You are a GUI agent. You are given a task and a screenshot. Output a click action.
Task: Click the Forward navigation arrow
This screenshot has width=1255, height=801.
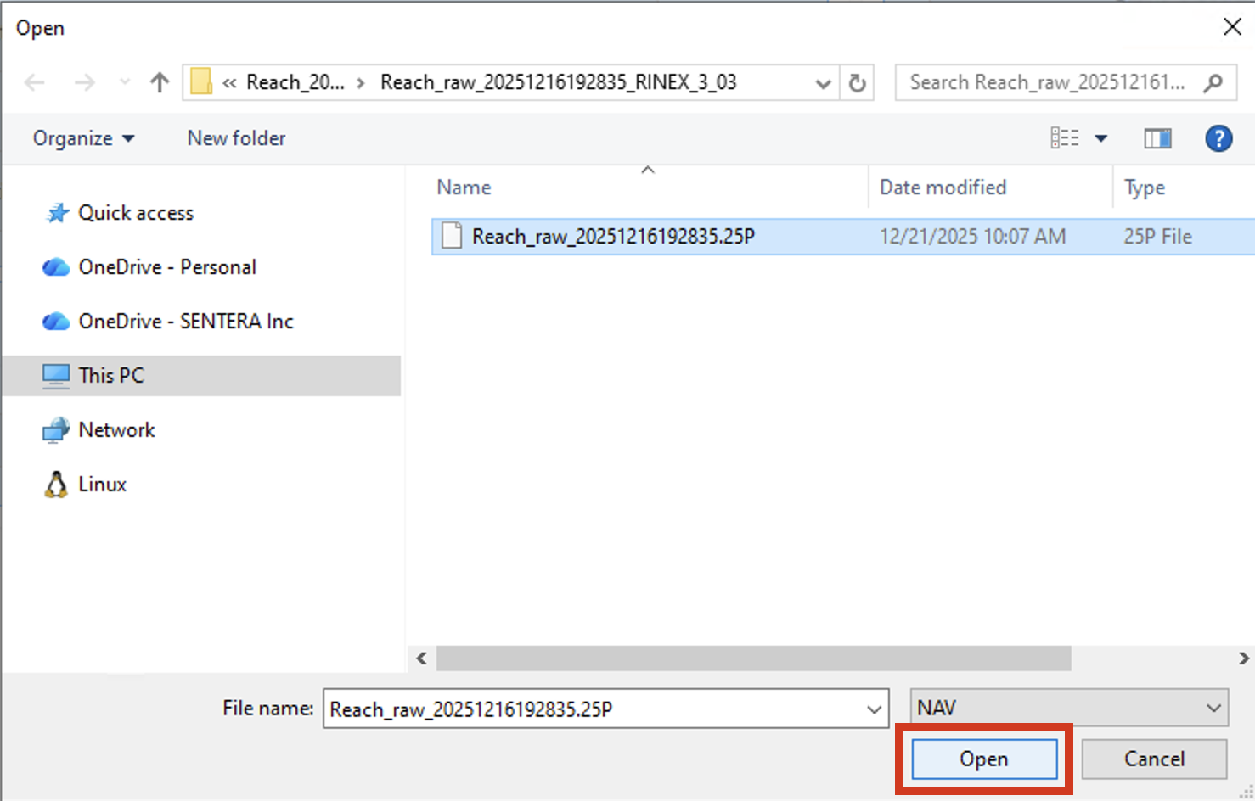[84, 82]
